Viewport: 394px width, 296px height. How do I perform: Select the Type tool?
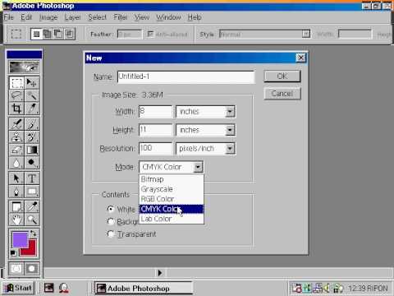[x=32, y=178]
